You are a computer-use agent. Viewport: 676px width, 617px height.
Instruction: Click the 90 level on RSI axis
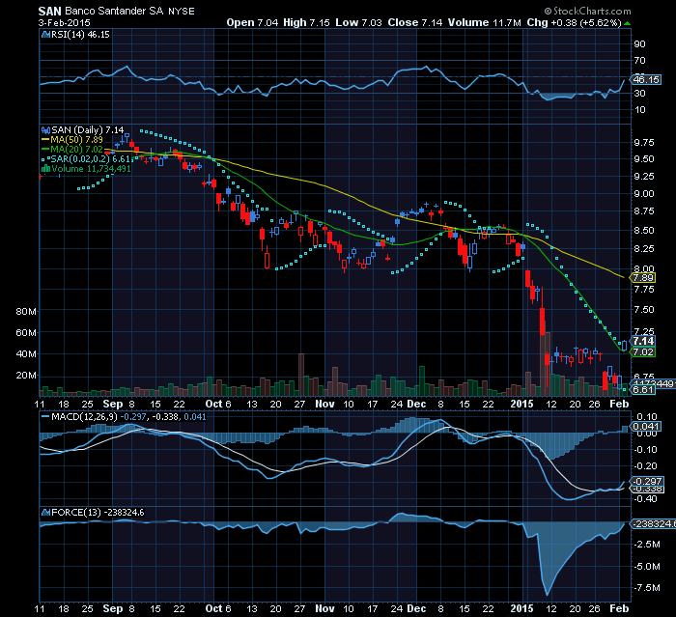tap(639, 44)
